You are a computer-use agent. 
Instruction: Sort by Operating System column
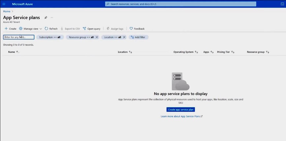click(186, 52)
